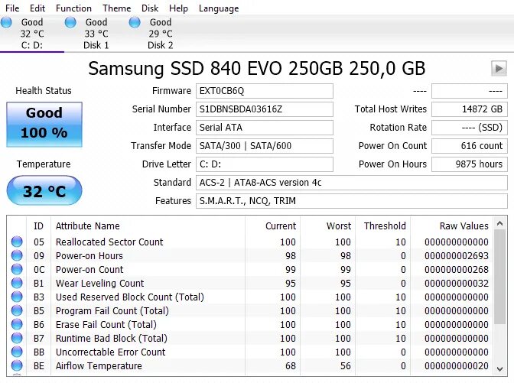This screenshot has height=383, width=514.
Task: Click raw value 000000000032
Action: [x=457, y=284]
